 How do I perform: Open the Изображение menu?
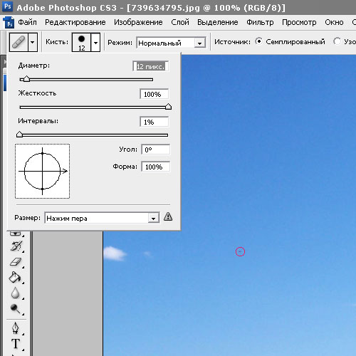[138, 22]
